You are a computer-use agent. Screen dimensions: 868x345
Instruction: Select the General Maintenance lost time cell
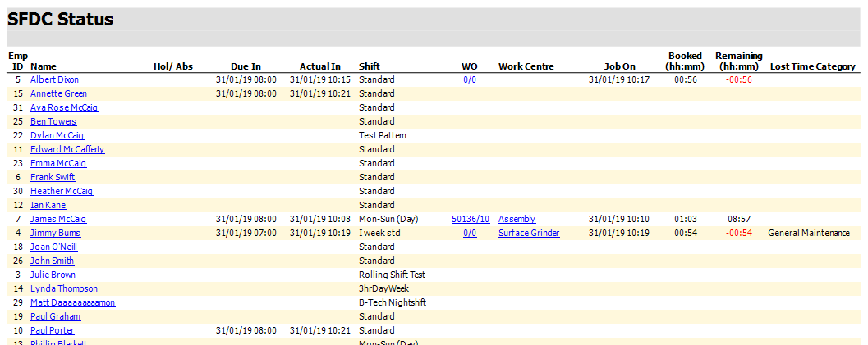coord(809,233)
